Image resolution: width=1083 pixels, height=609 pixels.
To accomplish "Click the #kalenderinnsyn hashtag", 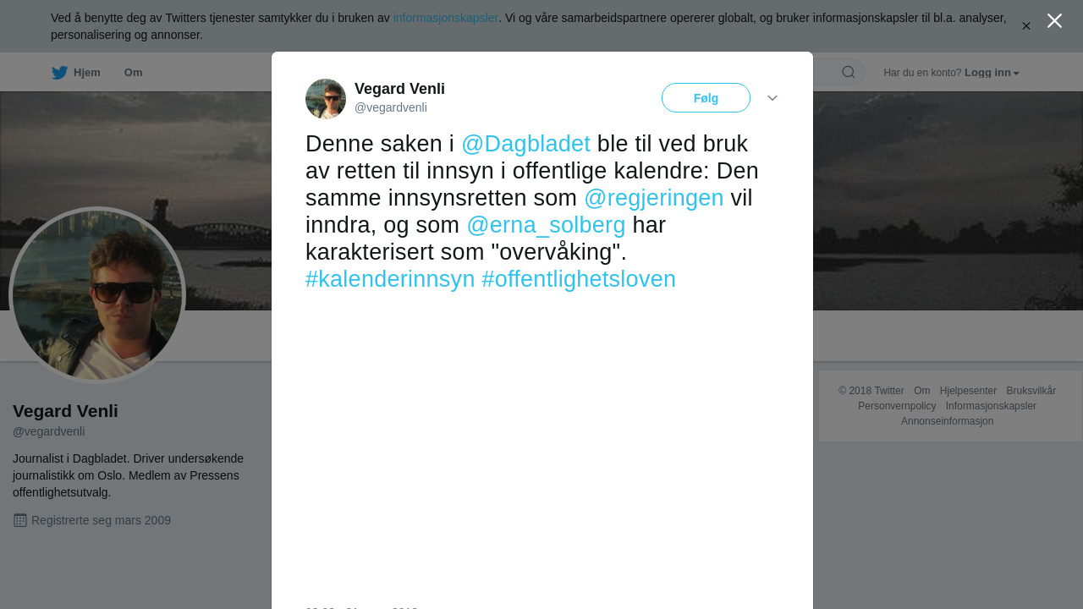I will click(x=390, y=279).
